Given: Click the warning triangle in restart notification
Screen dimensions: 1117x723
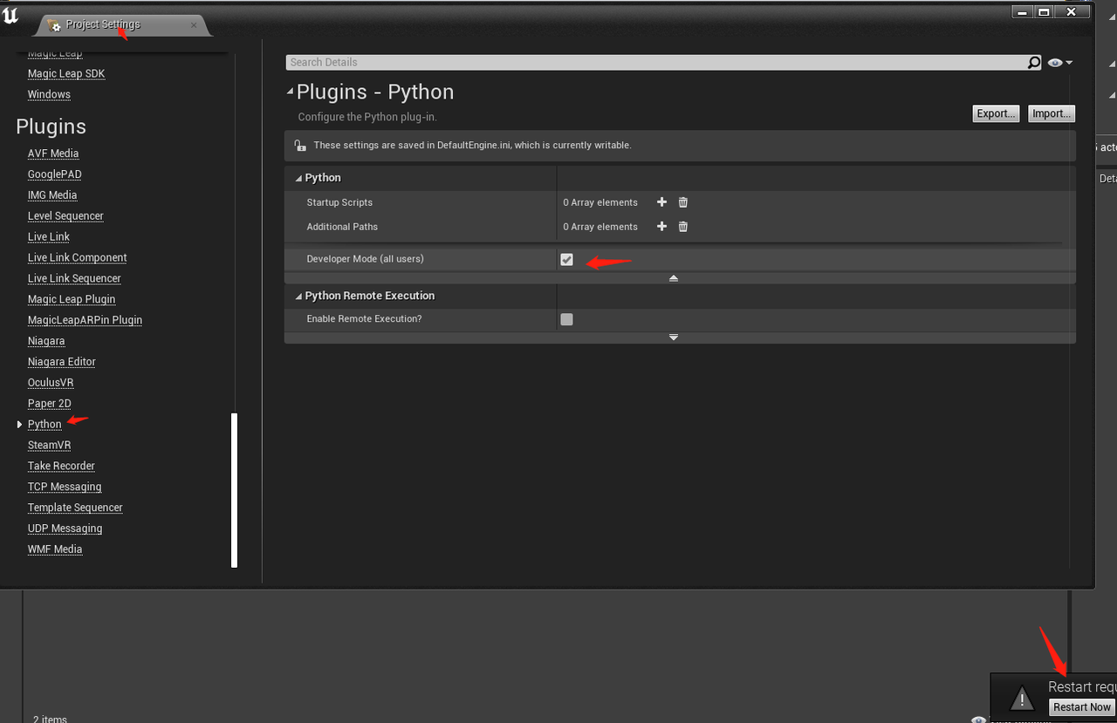Looking at the screenshot, I should click(1022, 698).
